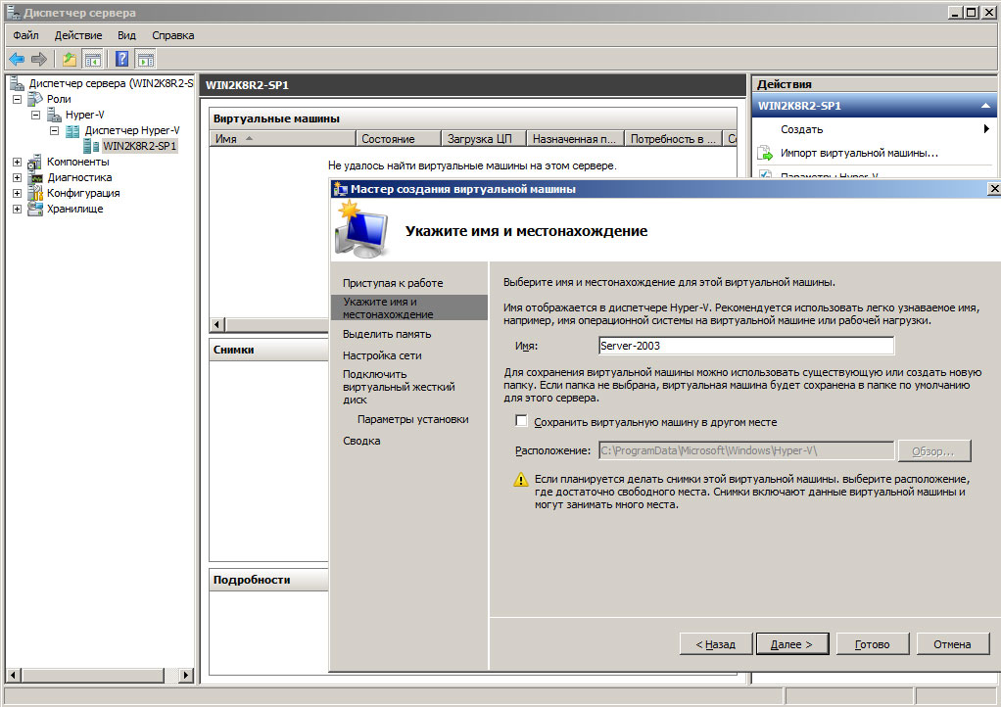The height and width of the screenshot is (707, 1001).
Task: Click the Готово button
Action: (872, 644)
